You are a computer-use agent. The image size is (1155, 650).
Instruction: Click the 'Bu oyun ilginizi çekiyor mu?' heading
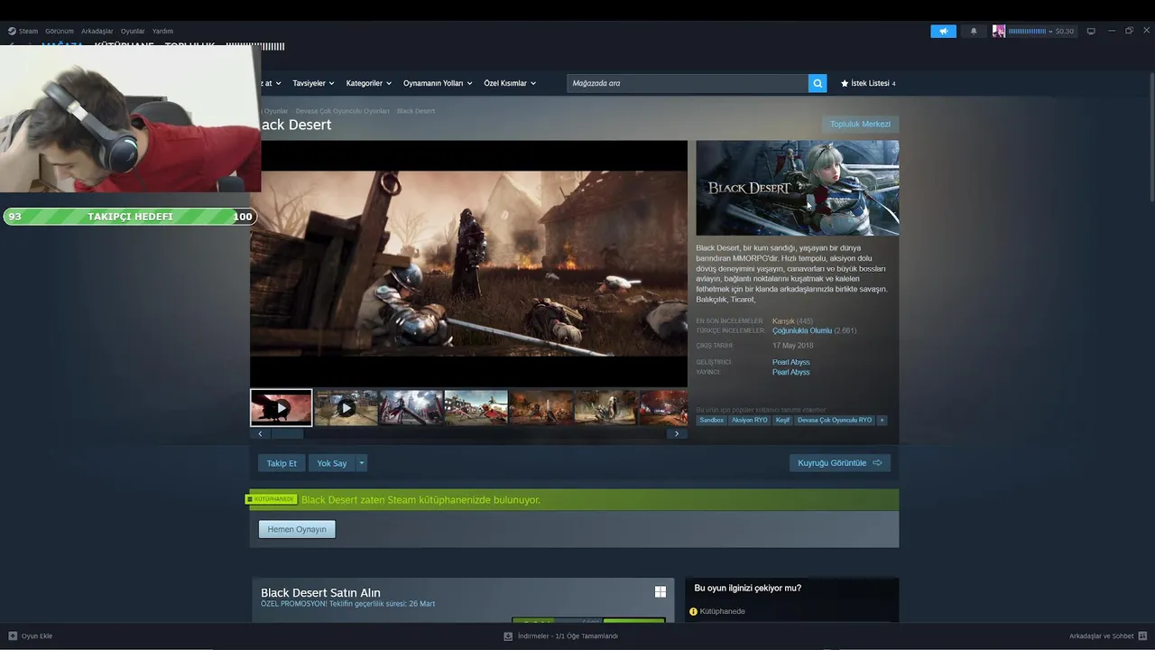click(747, 588)
